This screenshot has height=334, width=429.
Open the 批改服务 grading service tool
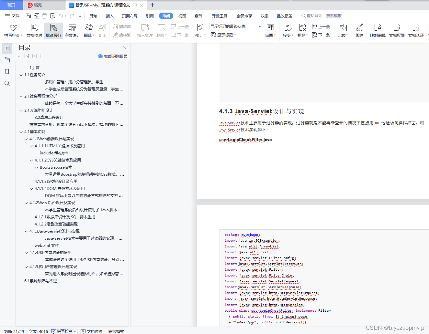[x=53, y=31]
